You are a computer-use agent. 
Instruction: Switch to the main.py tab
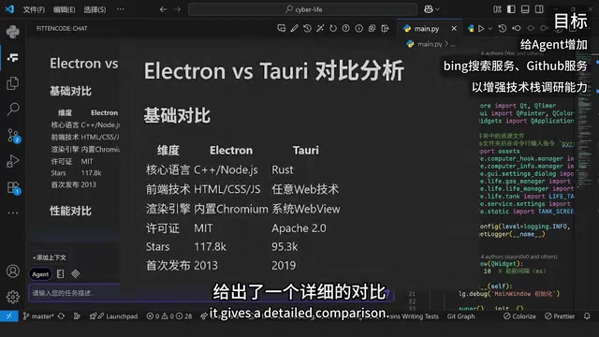[x=427, y=29]
